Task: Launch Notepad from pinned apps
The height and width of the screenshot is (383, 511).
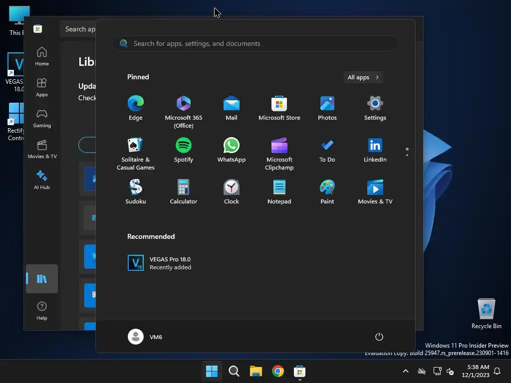Action: pyautogui.click(x=279, y=192)
